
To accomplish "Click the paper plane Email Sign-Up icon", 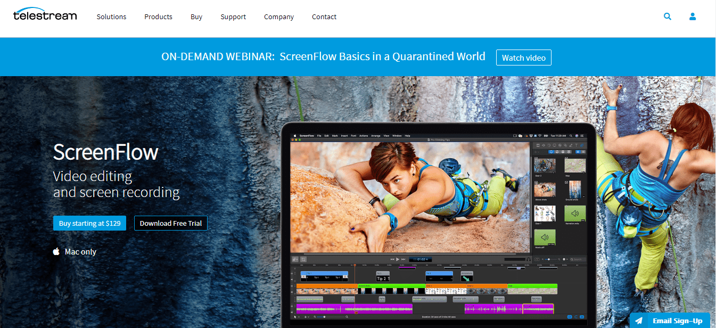I will click(639, 321).
